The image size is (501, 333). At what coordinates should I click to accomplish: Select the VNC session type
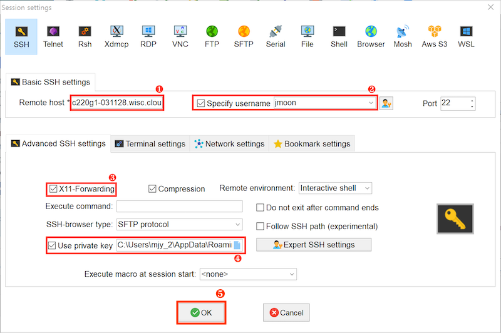point(180,37)
